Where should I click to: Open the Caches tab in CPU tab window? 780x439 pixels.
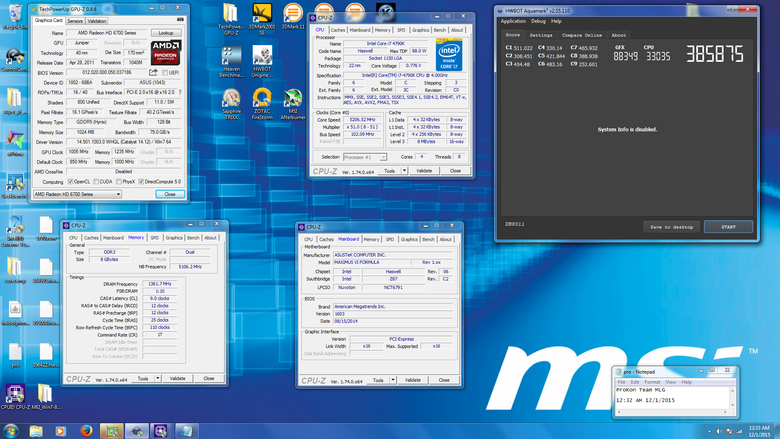338,30
